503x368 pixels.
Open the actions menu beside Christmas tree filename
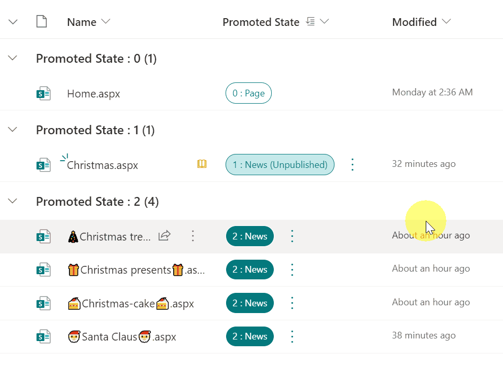pyautogui.click(x=193, y=236)
